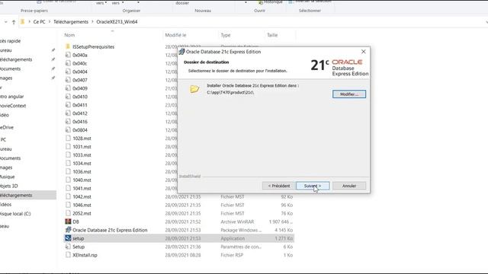The width and height of the screenshot is (488, 274).
Task: Select the 0x0404 file icon
Action: tap(68, 72)
